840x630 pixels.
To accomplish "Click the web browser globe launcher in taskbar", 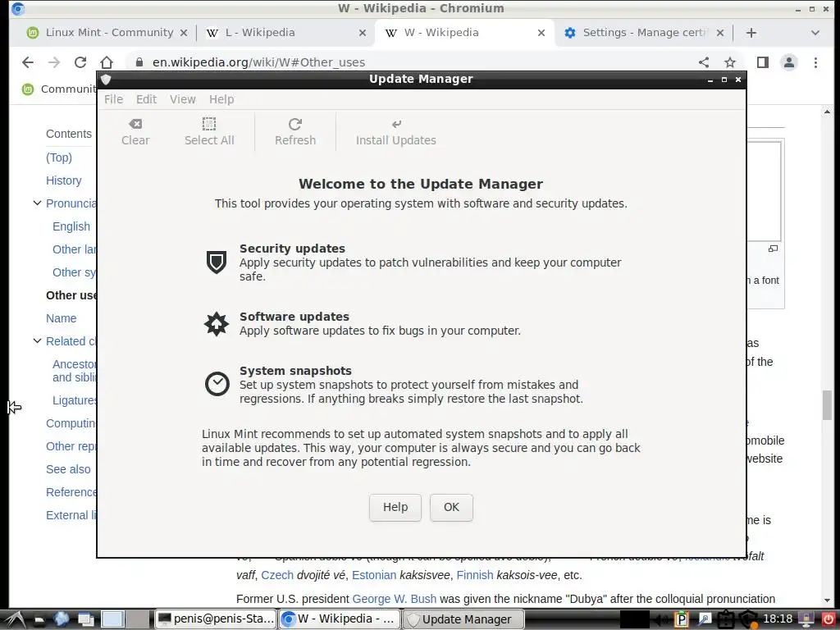I will click(x=61, y=619).
